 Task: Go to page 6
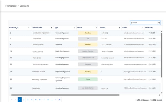(x=40, y=100)
